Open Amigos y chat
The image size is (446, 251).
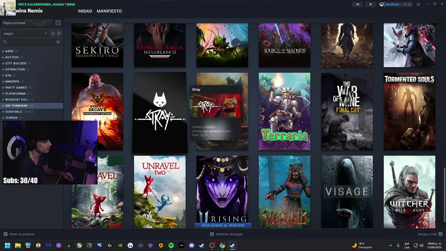pos(430,234)
